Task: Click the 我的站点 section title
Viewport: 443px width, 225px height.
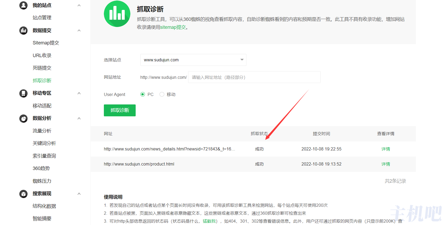Action: tap(42, 5)
